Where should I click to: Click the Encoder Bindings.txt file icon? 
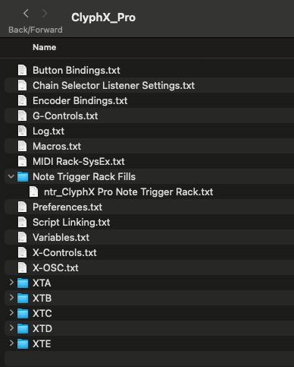coord(22,100)
